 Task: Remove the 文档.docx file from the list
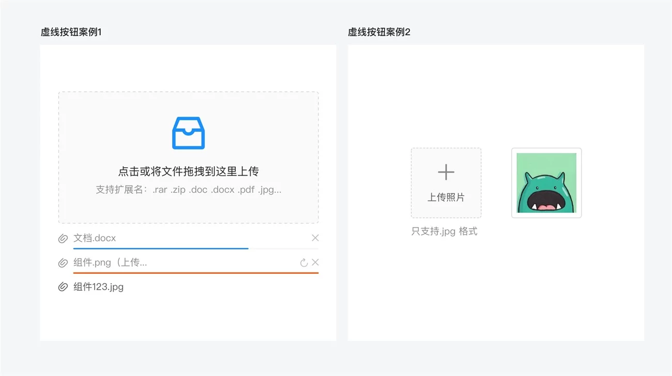click(x=315, y=238)
